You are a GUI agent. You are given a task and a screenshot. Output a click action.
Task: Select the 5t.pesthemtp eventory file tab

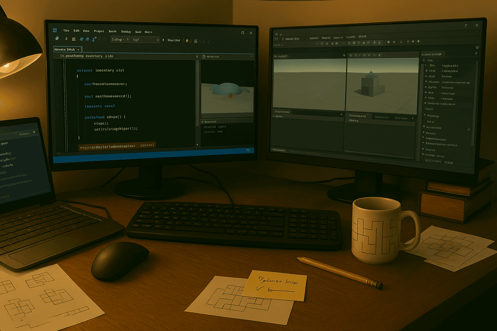click(86, 56)
